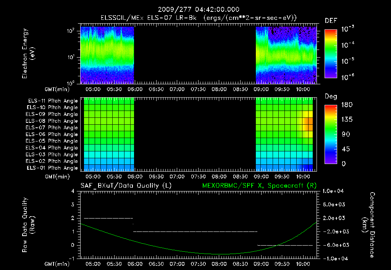Click the Deg legend title
This screenshot has height=270, width=391.
point(331,96)
